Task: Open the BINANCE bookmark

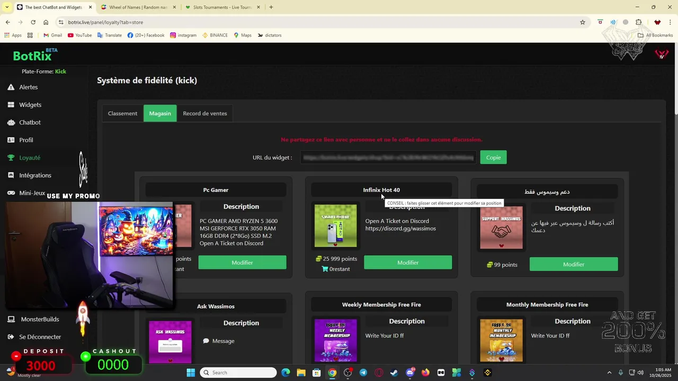Action: click(215, 35)
